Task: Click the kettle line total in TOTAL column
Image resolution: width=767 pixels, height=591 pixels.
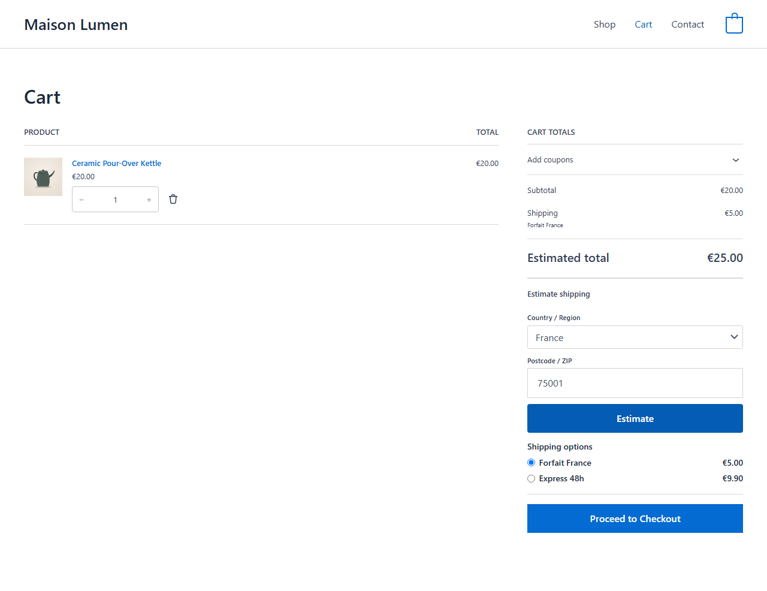Action: point(487,164)
